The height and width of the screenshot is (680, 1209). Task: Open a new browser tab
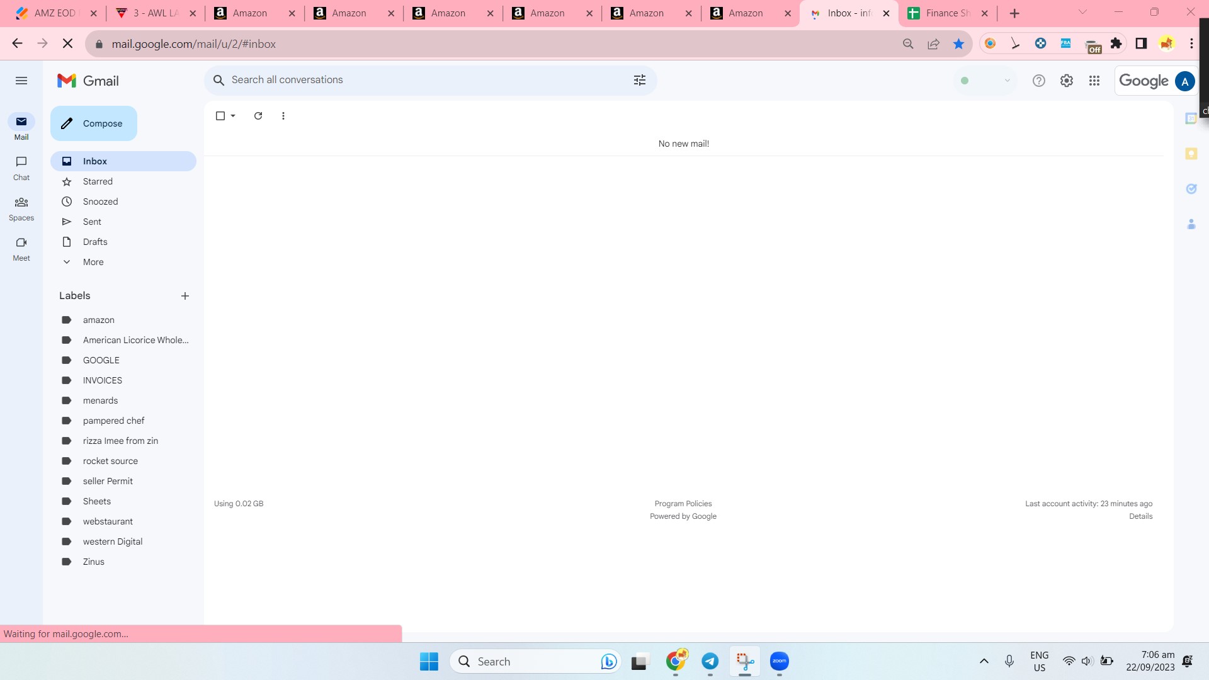(1014, 13)
